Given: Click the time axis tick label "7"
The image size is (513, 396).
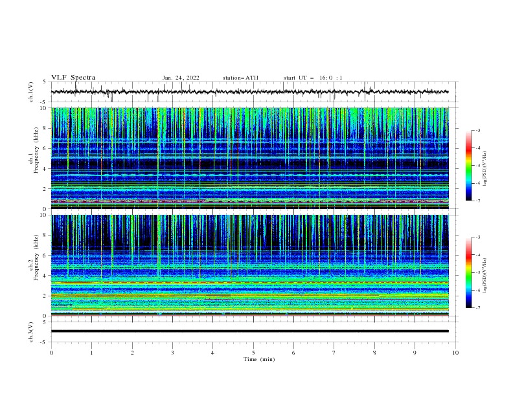Looking at the screenshot, I should [x=334, y=353].
